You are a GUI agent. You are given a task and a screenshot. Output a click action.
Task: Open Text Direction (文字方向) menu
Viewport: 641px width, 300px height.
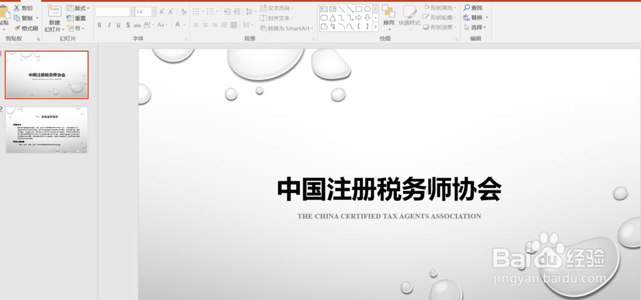click(x=277, y=8)
